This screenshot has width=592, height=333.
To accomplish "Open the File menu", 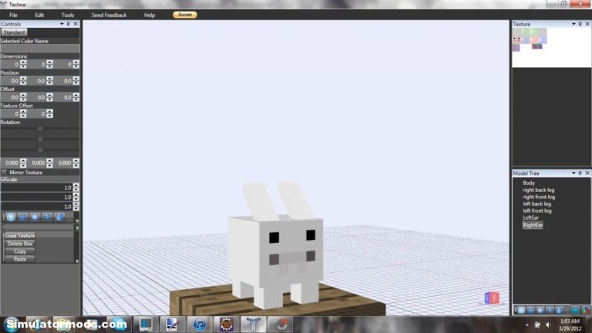I will (x=13, y=15).
